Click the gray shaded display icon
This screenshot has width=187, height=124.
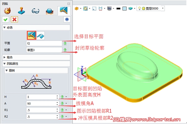click(x=109, y=8)
